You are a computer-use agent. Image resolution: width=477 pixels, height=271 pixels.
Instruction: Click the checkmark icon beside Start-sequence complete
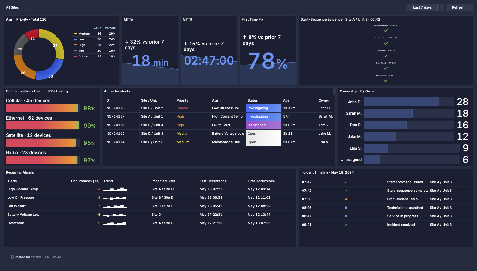tap(346, 191)
